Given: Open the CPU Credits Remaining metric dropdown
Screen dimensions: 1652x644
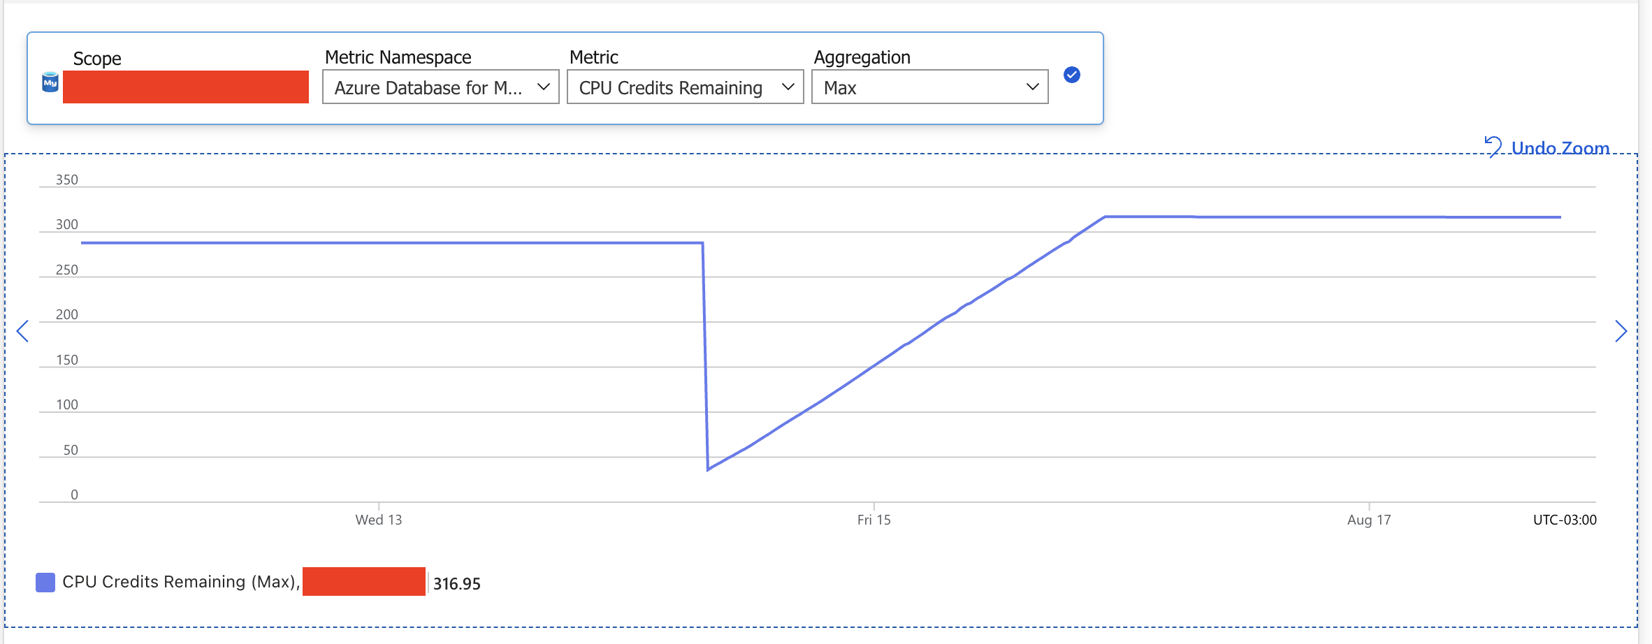Looking at the screenshot, I should (686, 87).
